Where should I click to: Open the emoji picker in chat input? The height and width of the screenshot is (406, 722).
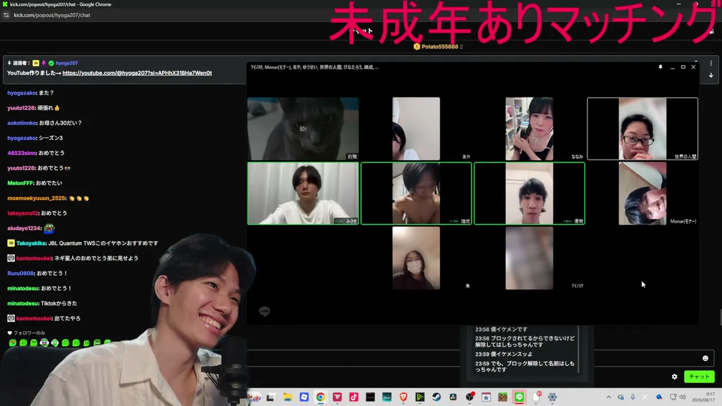click(705, 358)
